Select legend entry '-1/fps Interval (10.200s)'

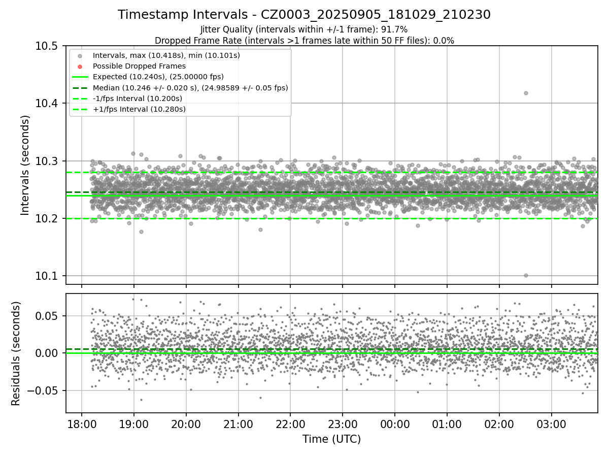(x=138, y=99)
